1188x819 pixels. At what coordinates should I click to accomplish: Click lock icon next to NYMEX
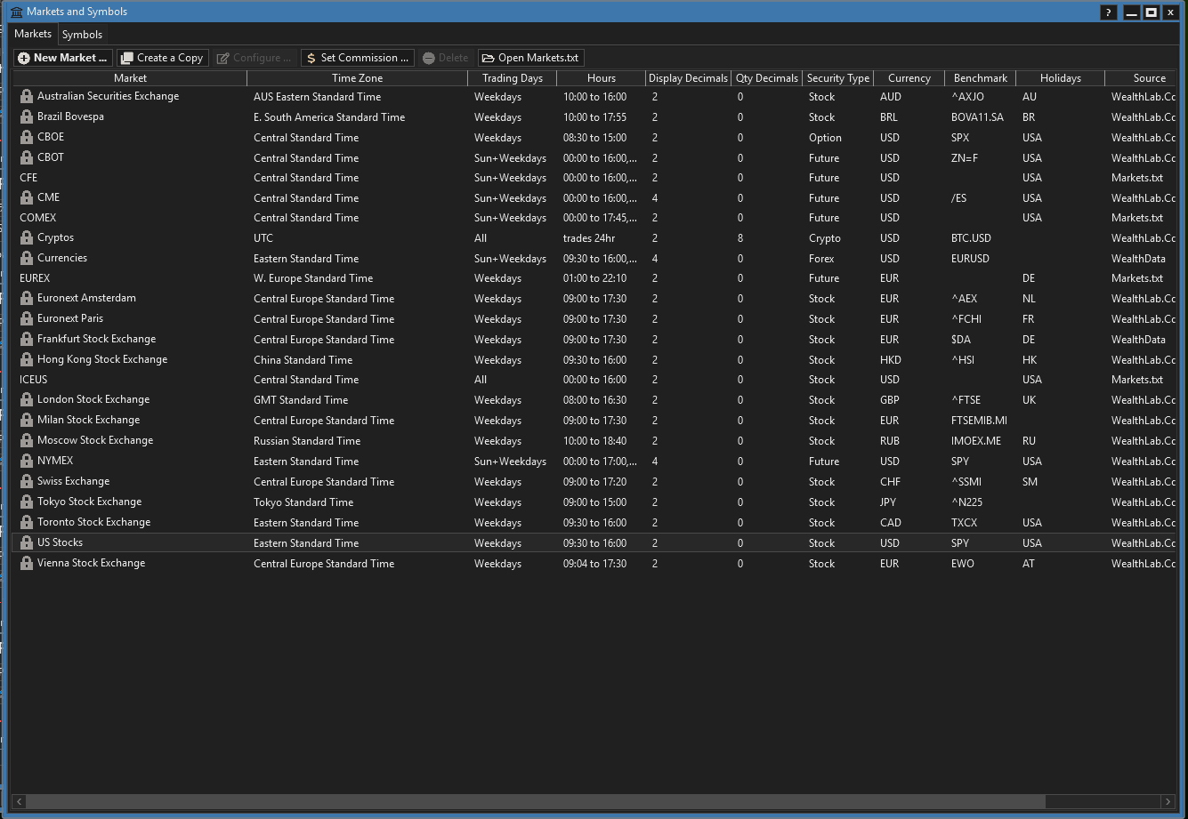27,462
